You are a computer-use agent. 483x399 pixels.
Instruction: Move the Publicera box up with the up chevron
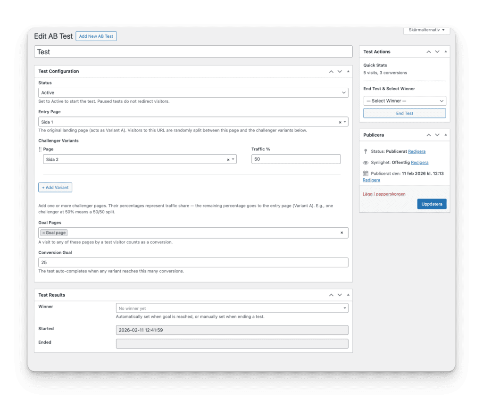point(428,135)
